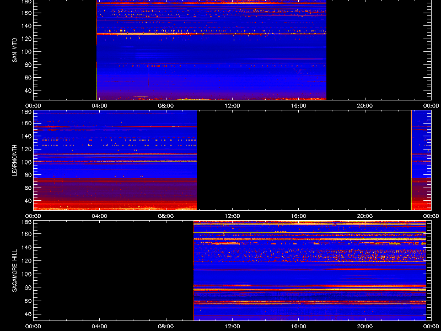Viewport: 441px width, 331px height.
Task: Click 20:00 time label under Learmonth plot
Action: 365,216
